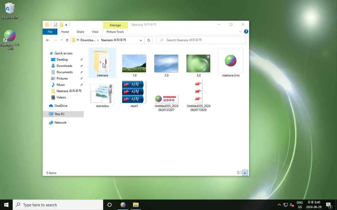Click the New folder quick access toolbar icon
This screenshot has height=210, width=337.
coord(61,25)
